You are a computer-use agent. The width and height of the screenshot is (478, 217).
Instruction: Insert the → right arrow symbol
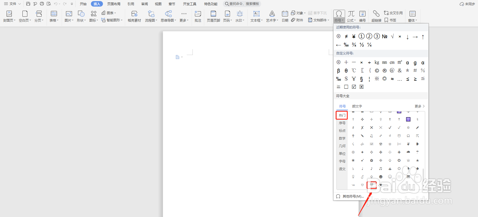(415, 37)
